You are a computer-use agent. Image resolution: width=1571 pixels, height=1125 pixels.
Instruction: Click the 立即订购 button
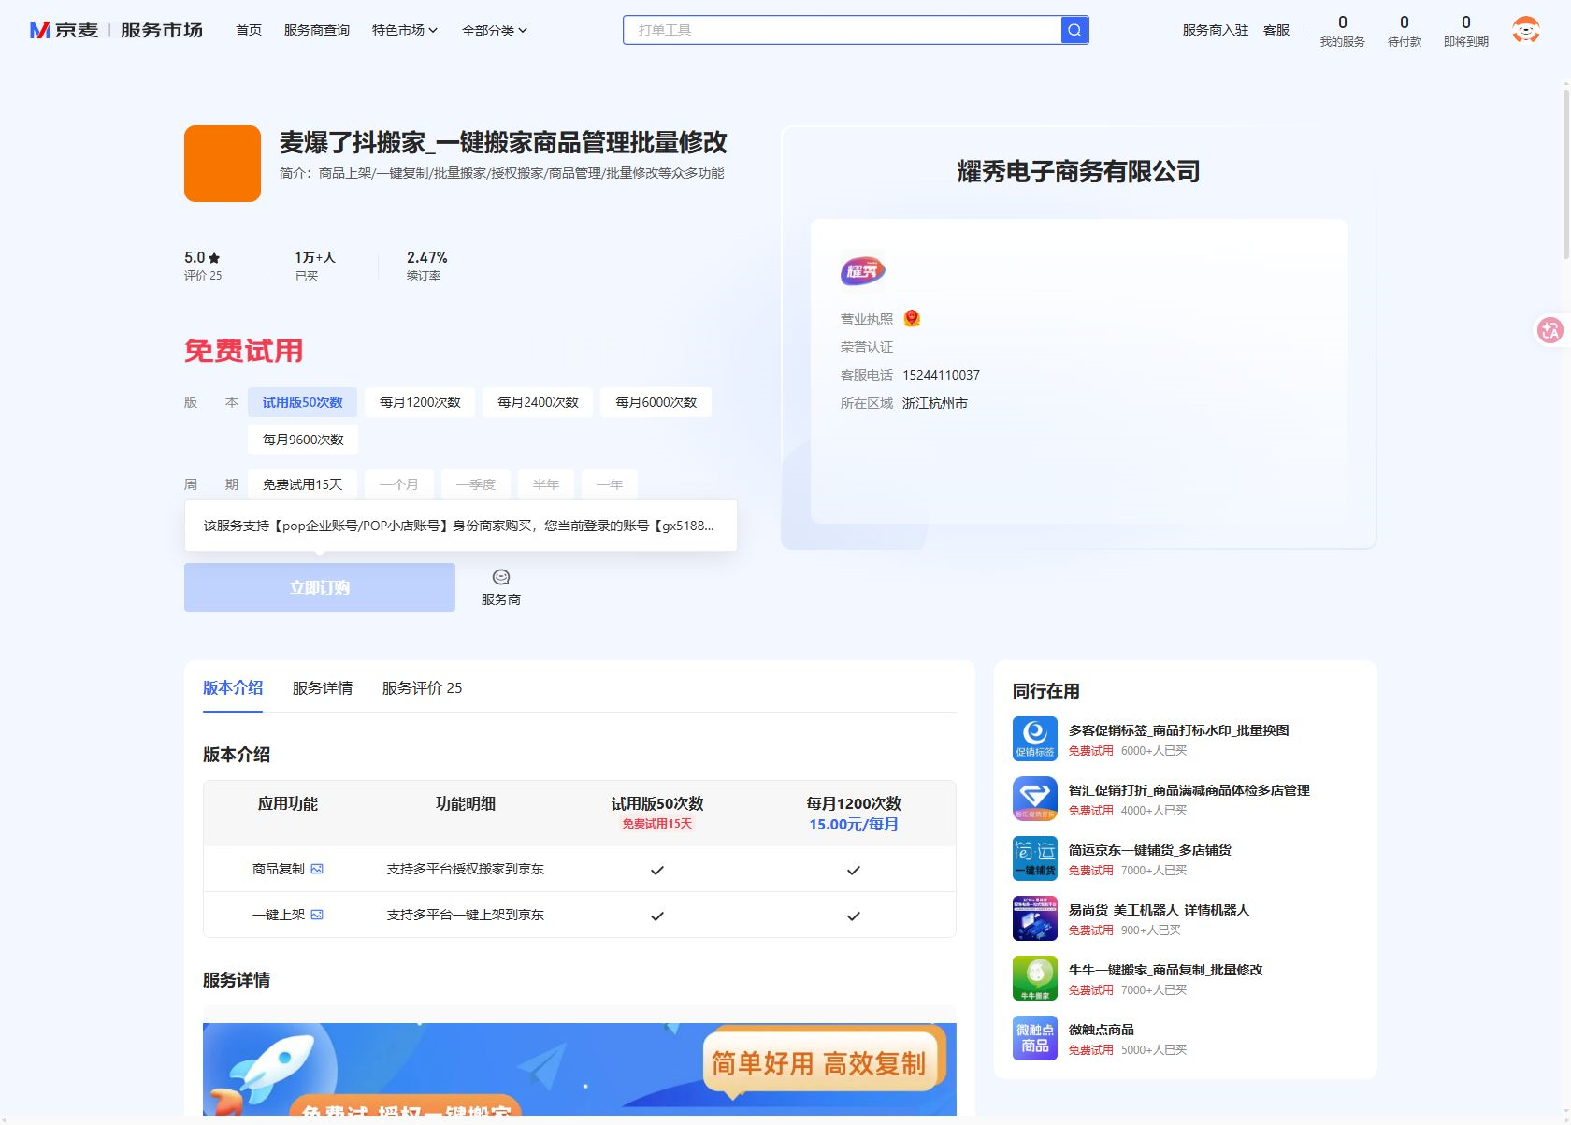coord(320,587)
